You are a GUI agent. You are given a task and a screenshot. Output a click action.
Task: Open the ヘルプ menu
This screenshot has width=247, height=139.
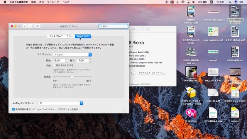(66, 2)
